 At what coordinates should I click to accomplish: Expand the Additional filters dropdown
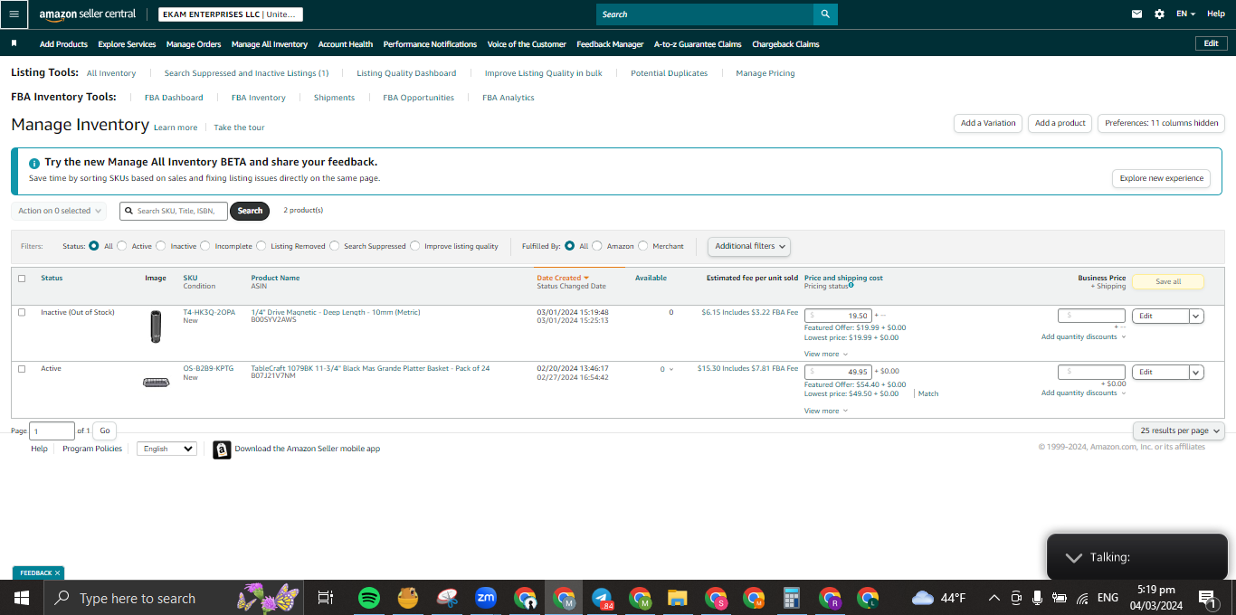tap(749, 246)
